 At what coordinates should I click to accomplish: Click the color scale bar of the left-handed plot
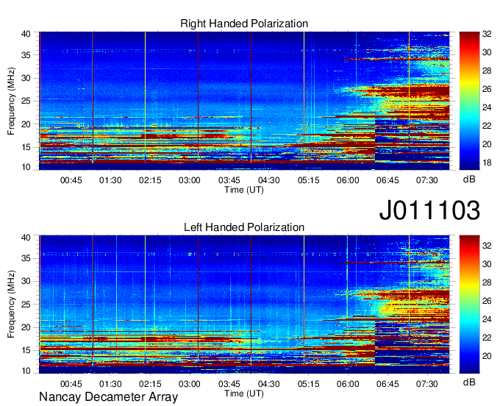coord(469,304)
